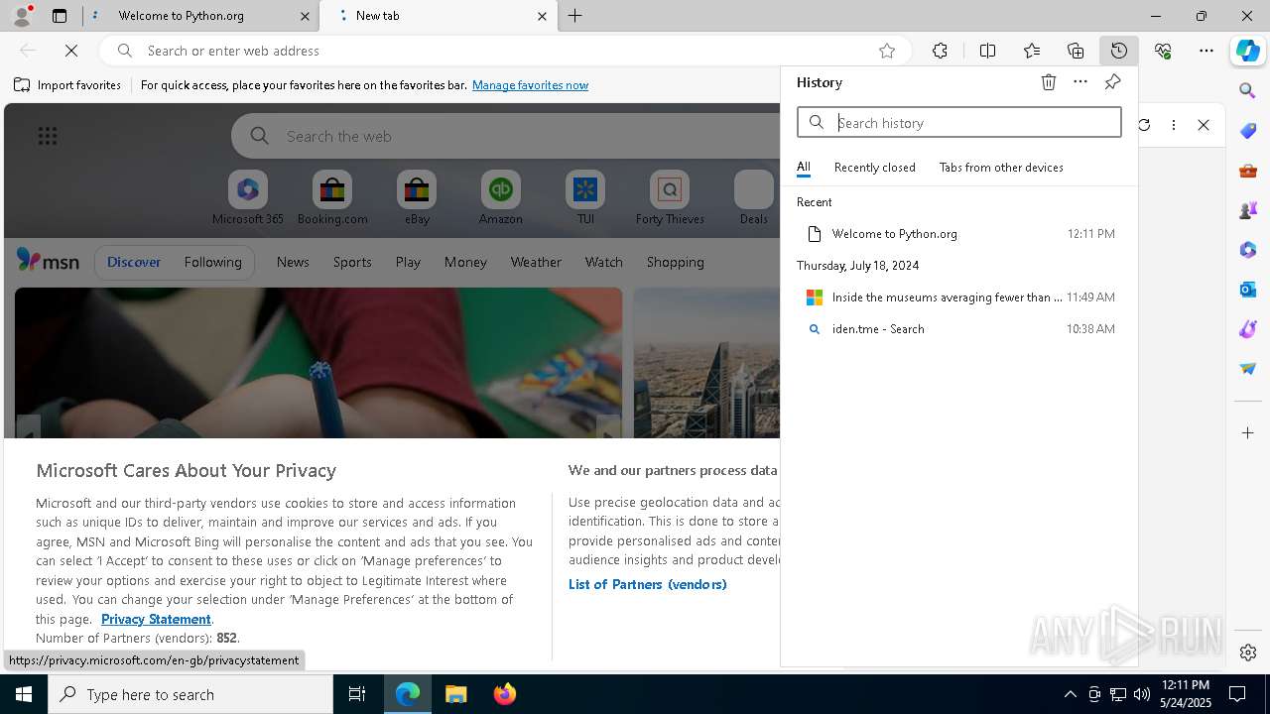Open the MSN apps grid icon
This screenshot has width=1270, height=714.
[48, 136]
